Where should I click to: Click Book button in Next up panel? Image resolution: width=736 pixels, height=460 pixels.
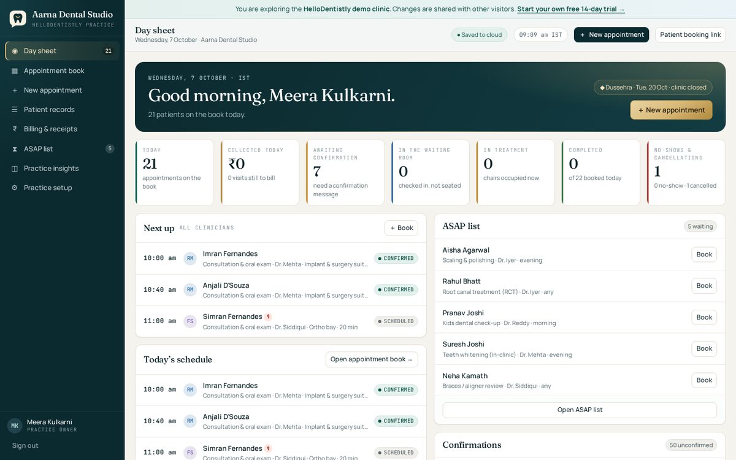pos(401,228)
